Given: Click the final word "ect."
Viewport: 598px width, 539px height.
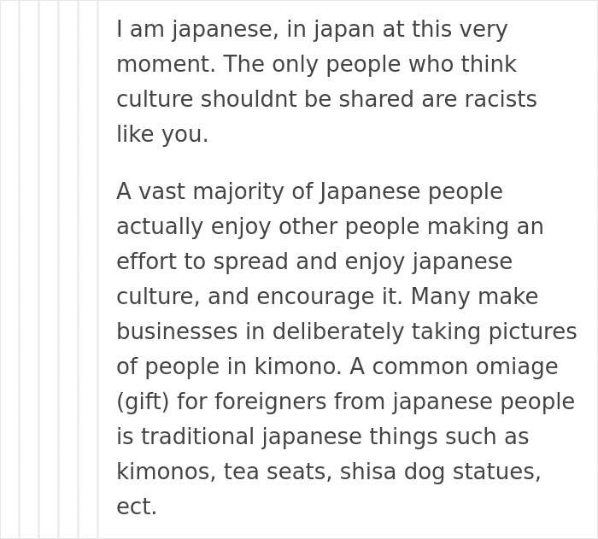Looking at the screenshot, I should (x=137, y=507).
